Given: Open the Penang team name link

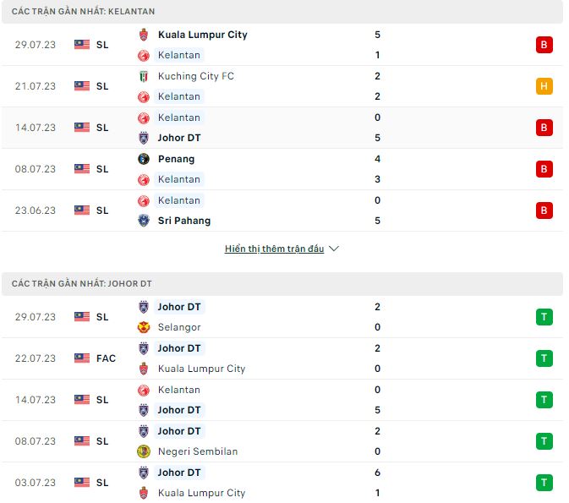Looking at the screenshot, I should (x=176, y=159).
